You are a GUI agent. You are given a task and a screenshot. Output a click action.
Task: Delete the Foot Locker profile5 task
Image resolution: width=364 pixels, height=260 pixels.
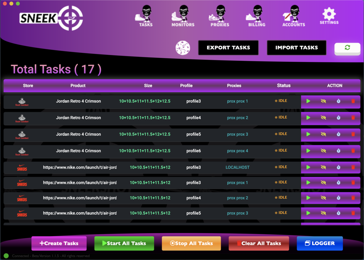click(353, 134)
